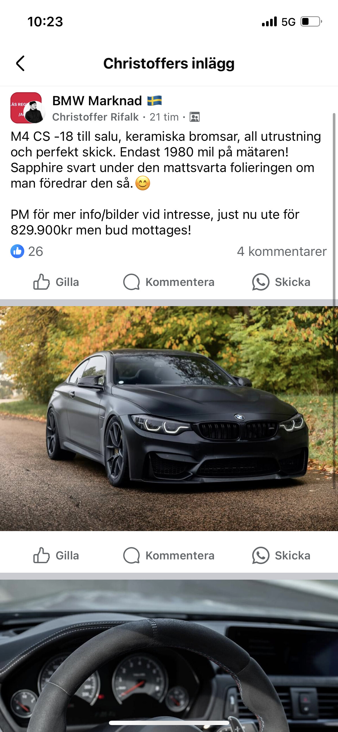Viewport: 338px width, 732px height.
Task: Go back using the left chevron arrow
Action: (x=20, y=63)
